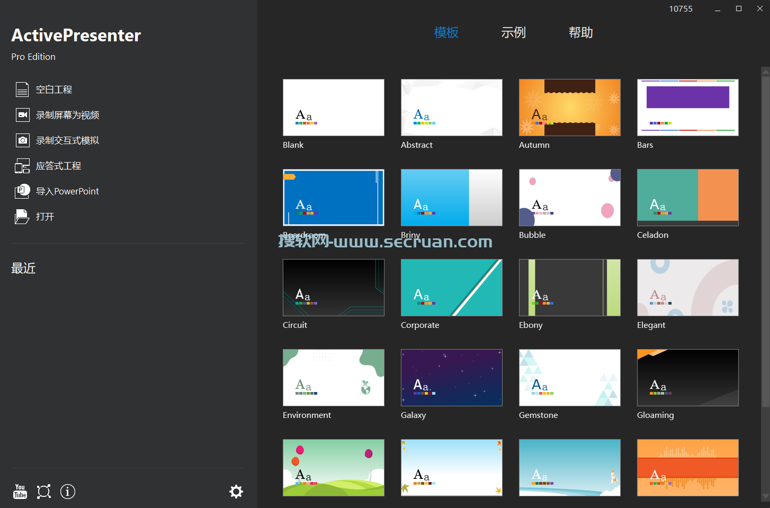This screenshot has width=770, height=508.
Task: Select 空白工程 blank project label
Action: (54, 90)
